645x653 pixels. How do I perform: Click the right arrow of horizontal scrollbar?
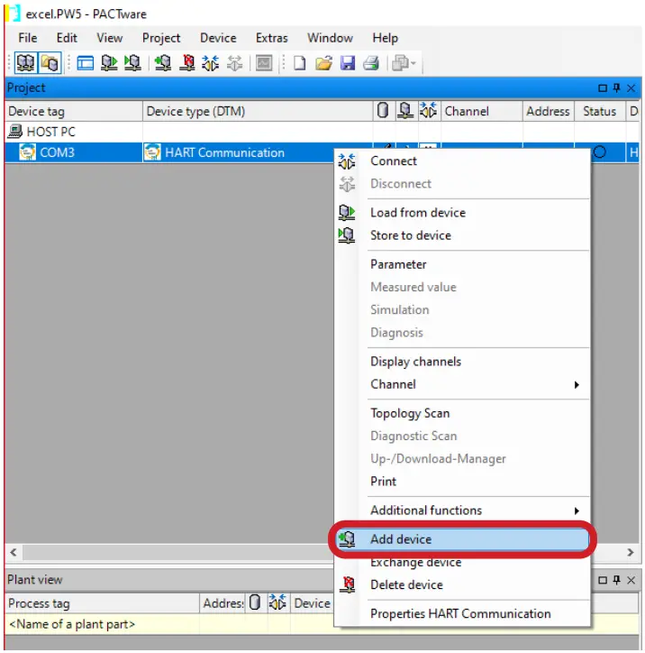(x=631, y=553)
